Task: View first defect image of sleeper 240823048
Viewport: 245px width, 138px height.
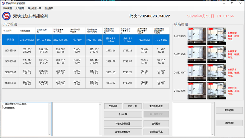Action: [x=197, y=54]
